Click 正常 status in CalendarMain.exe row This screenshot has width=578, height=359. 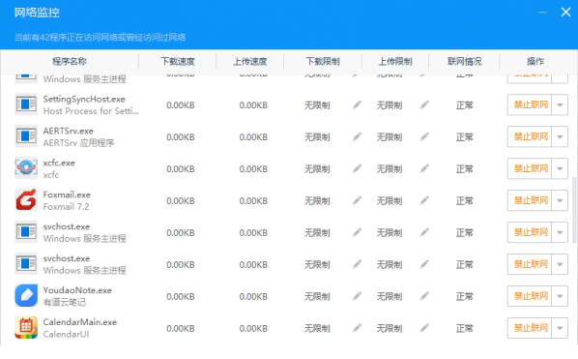point(465,328)
